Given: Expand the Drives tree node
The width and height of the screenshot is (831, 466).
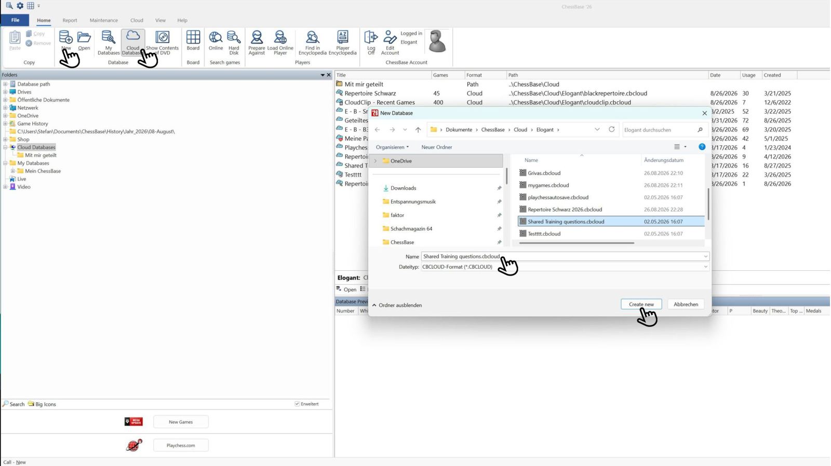Looking at the screenshot, I should pyautogui.click(x=5, y=92).
